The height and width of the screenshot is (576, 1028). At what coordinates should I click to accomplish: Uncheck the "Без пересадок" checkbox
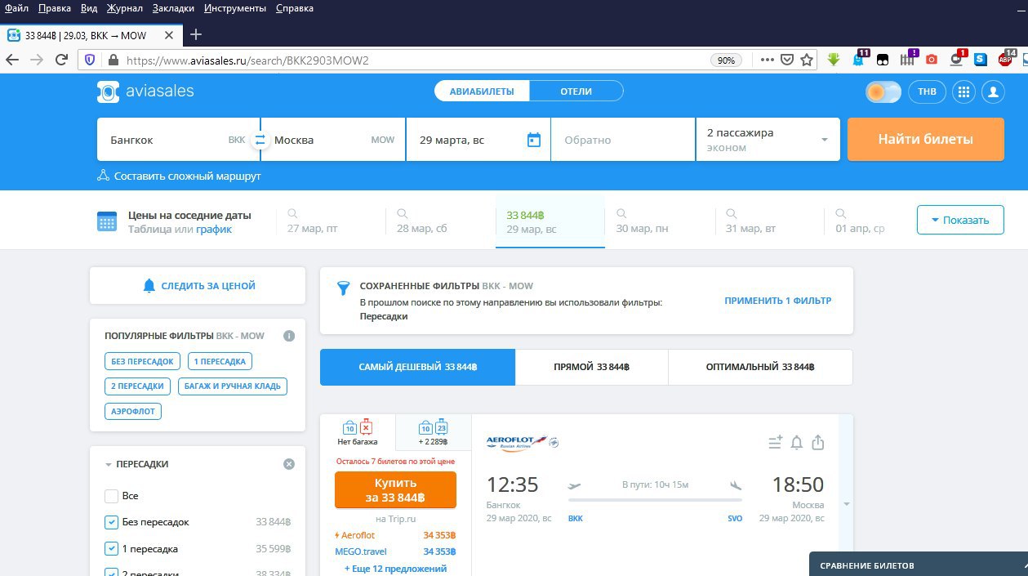pos(112,522)
